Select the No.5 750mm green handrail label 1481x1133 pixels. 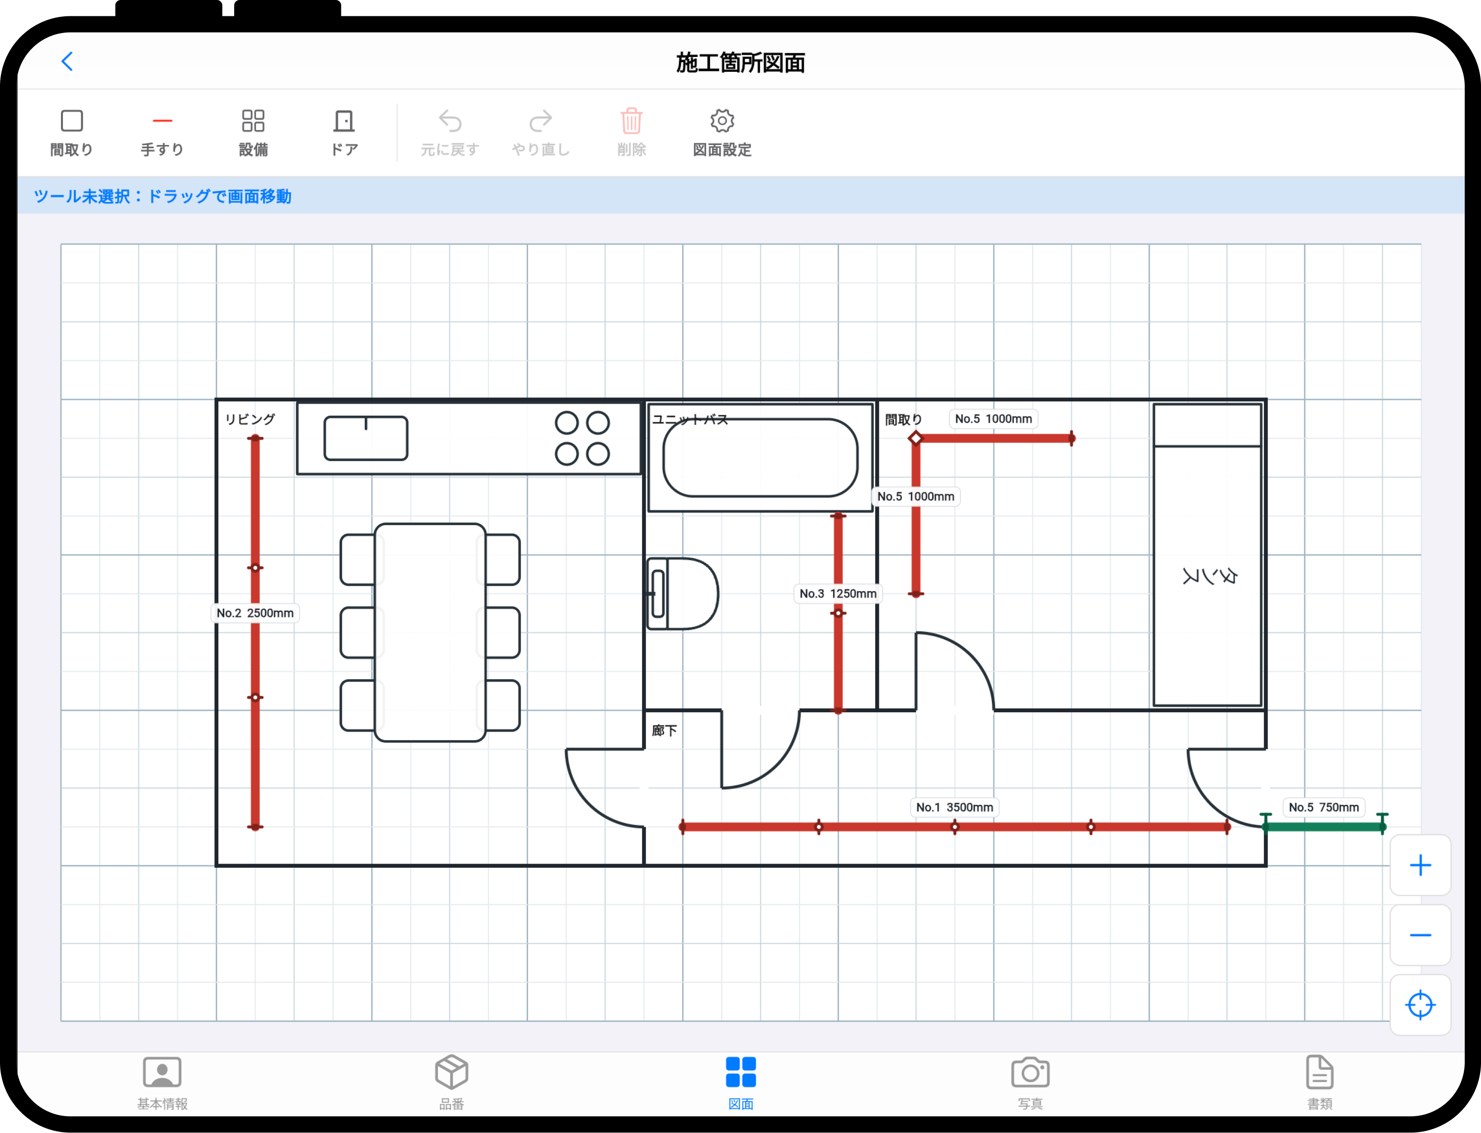click(x=1324, y=807)
